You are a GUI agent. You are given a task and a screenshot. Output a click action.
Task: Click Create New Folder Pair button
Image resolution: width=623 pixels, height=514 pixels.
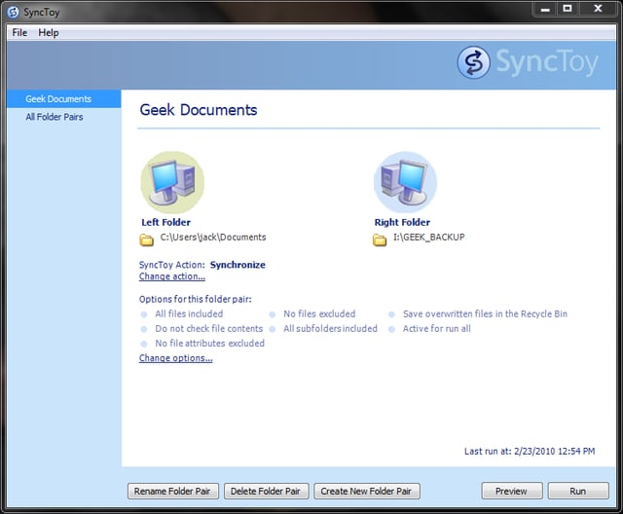coord(366,491)
